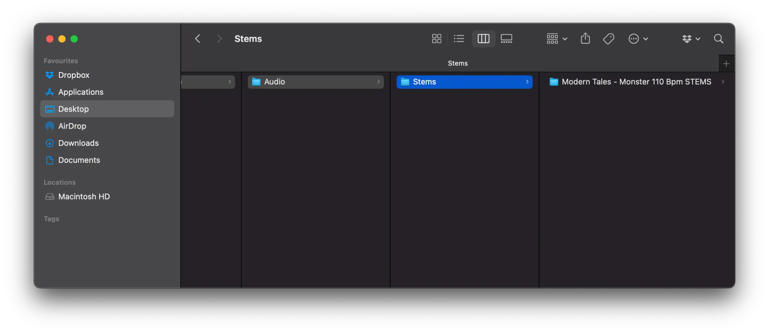
Task: Open Applications in the sidebar
Action: click(x=81, y=92)
